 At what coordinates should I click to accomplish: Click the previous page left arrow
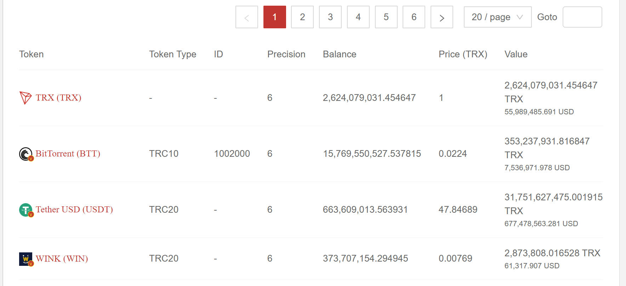[246, 17]
